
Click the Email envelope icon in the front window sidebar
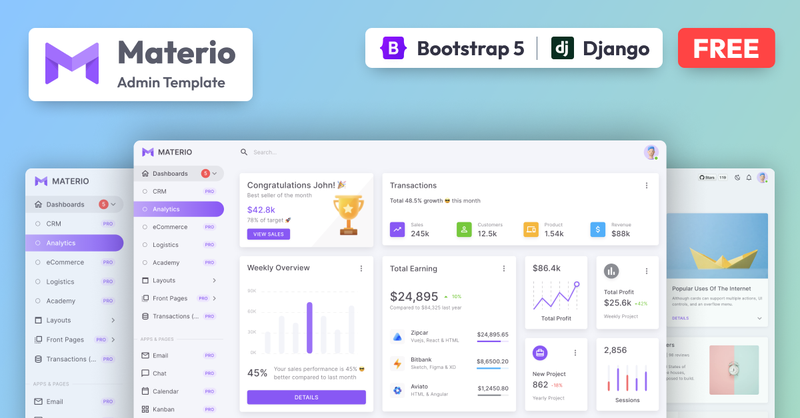click(145, 355)
